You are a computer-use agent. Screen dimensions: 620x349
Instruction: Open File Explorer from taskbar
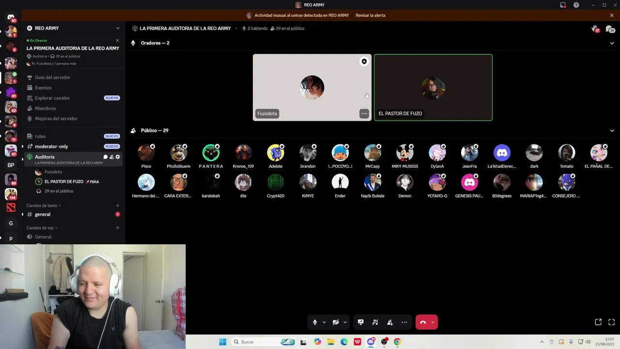coord(330,342)
